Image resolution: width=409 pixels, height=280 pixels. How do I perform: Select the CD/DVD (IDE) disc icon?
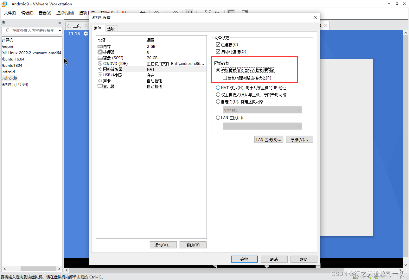pyautogui.click(x=100, y=64)
